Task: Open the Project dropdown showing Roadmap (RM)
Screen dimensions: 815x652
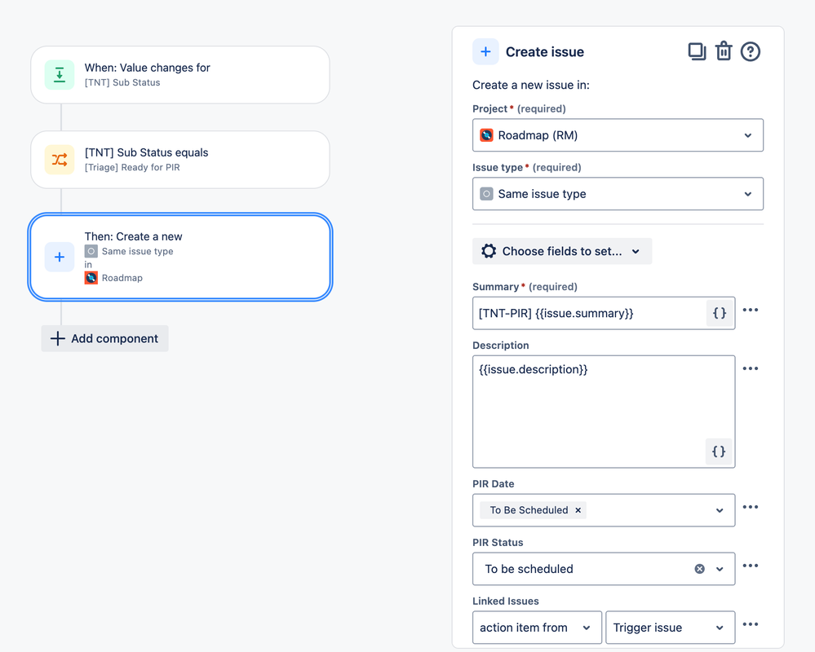Action: pyautogui.click(x=618, y=135)
